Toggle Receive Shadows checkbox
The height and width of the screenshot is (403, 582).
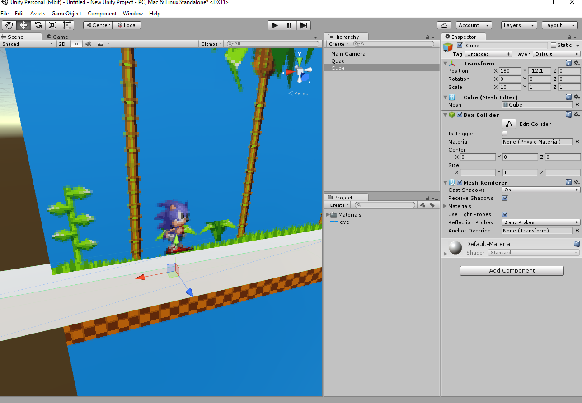coord(505,198)
